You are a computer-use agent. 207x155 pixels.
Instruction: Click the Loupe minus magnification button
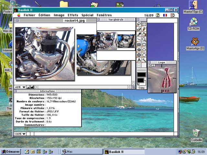149,66
